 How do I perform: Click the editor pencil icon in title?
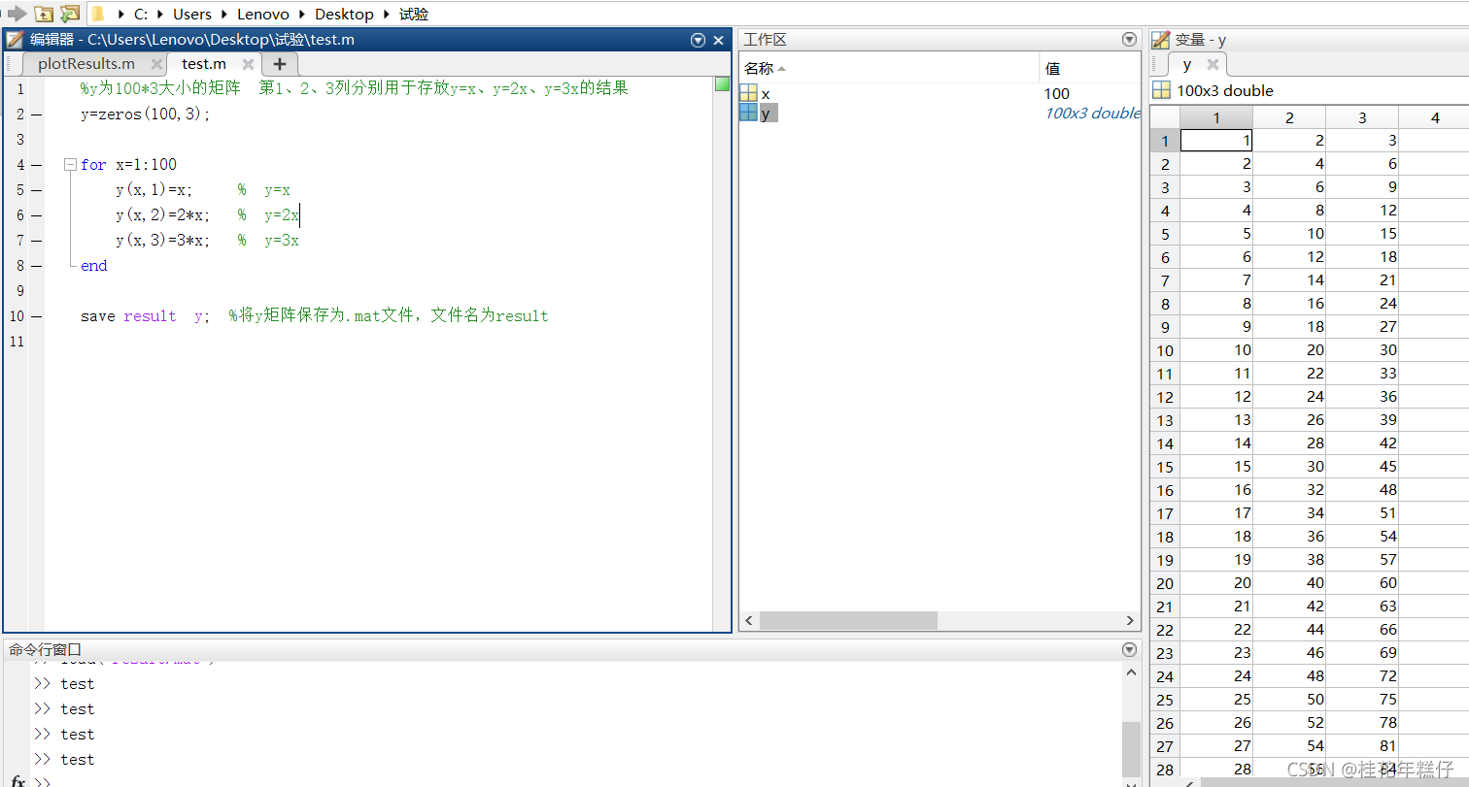[16, 40]
